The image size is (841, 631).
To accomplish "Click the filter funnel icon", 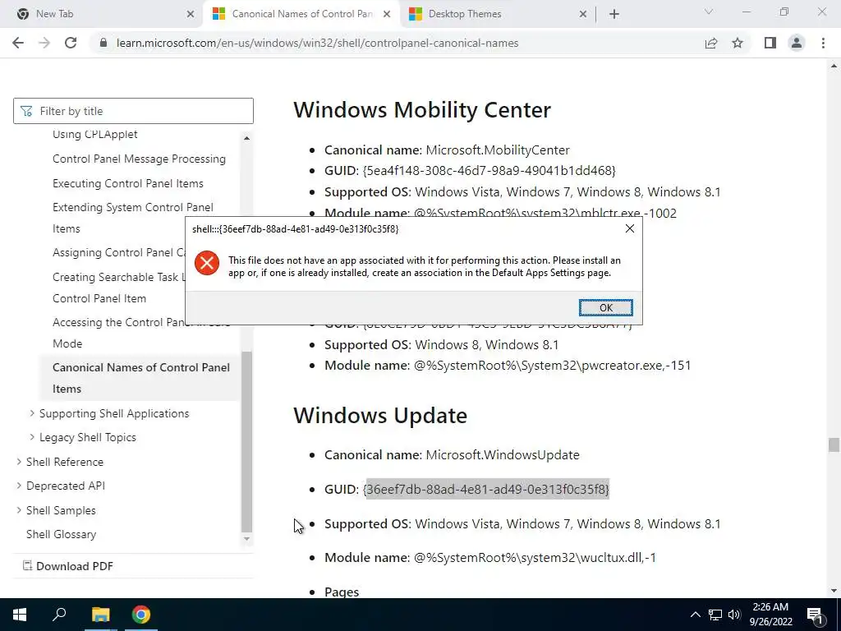I will [26, 111].
